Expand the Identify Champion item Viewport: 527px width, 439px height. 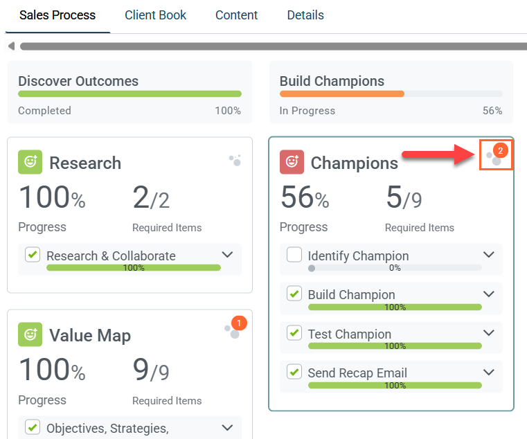coord(489,255)
